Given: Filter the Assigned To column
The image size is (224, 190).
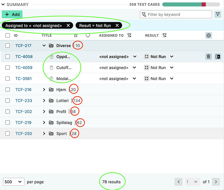Looking at the screenshot, I should (x=129, y=35).
